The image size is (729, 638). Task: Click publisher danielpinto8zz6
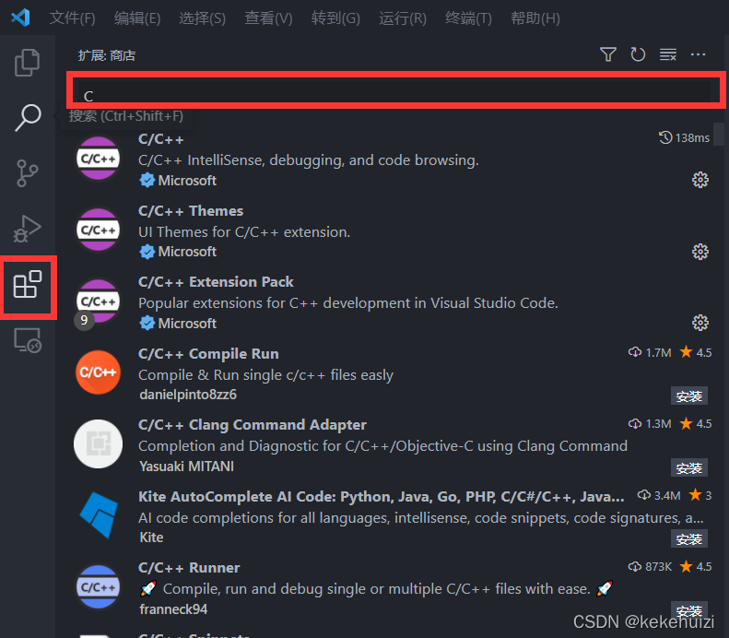[188, 395]
